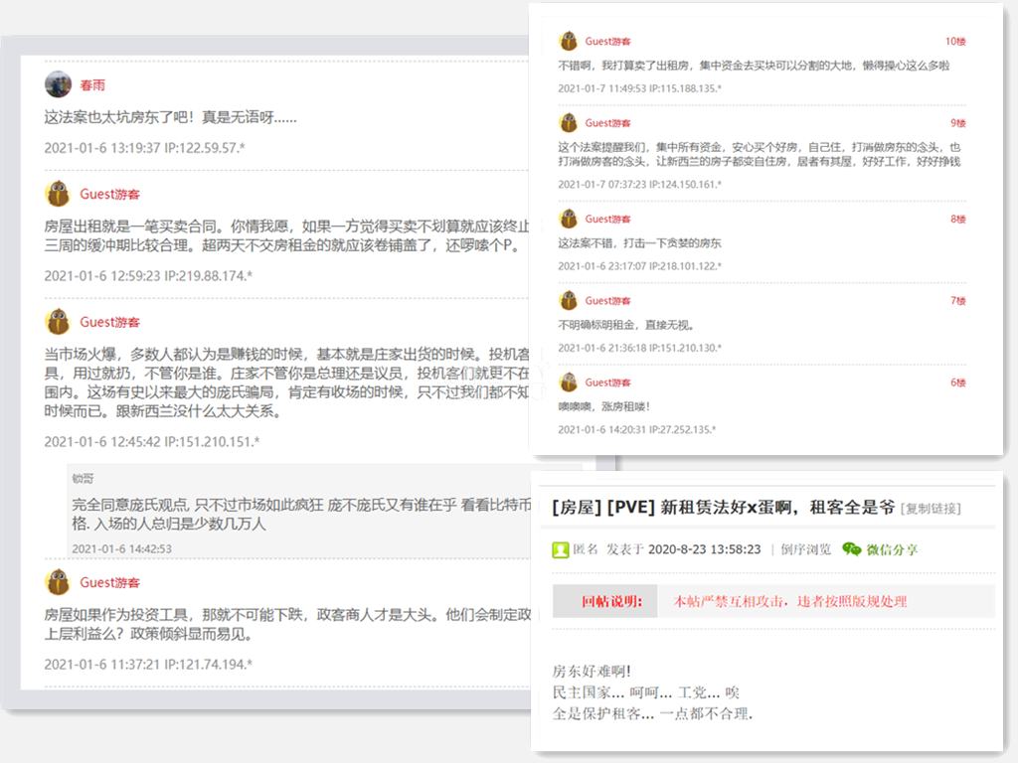Screen dimensions: 1018x763
Task: Click the 9楼 floor number label
Action: (958, 123)
